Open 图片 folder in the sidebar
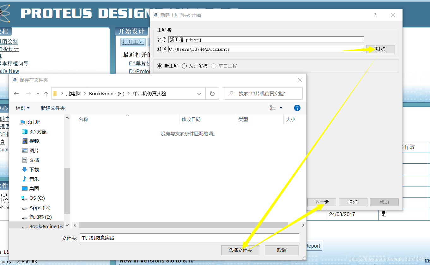Image resolution: width=430 pixels, height=265 pixels. point(31,150)
